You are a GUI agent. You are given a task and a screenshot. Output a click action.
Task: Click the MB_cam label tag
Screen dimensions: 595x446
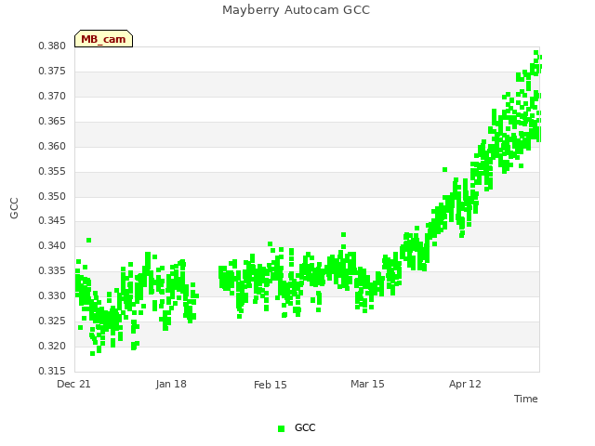[103, 39]
